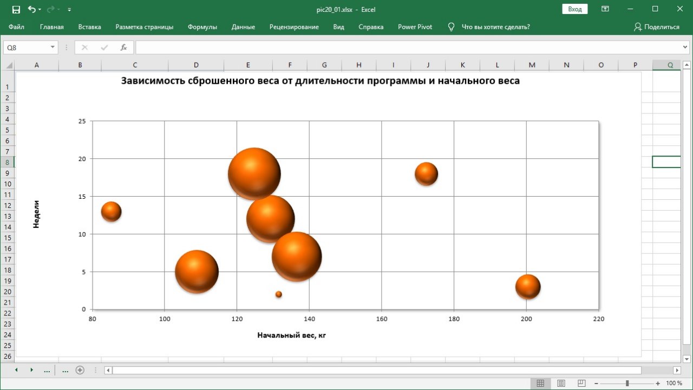Click the Redo arrow icon
Image resolution: width=693 pixels, height=390 pixels.
51,9
